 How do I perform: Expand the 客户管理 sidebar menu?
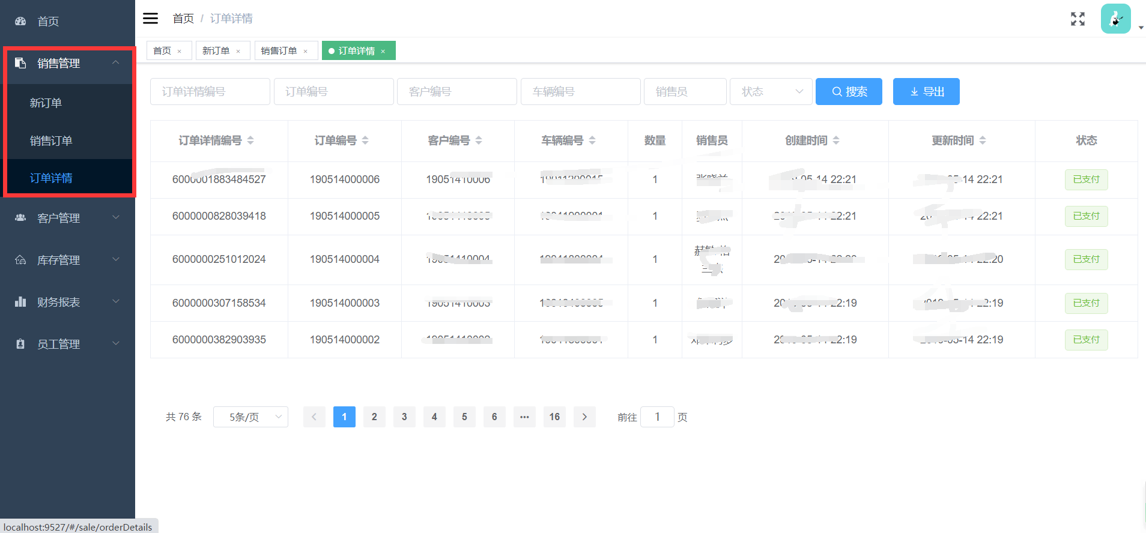pyautogui.click(x=67, y=218)
